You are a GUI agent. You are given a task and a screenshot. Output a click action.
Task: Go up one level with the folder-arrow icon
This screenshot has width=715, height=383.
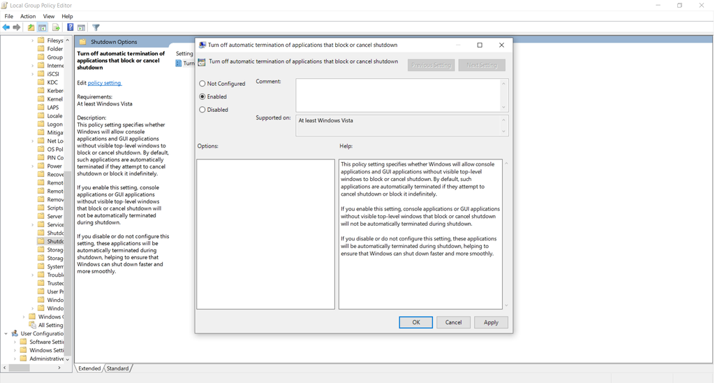(x=31, y=27)
